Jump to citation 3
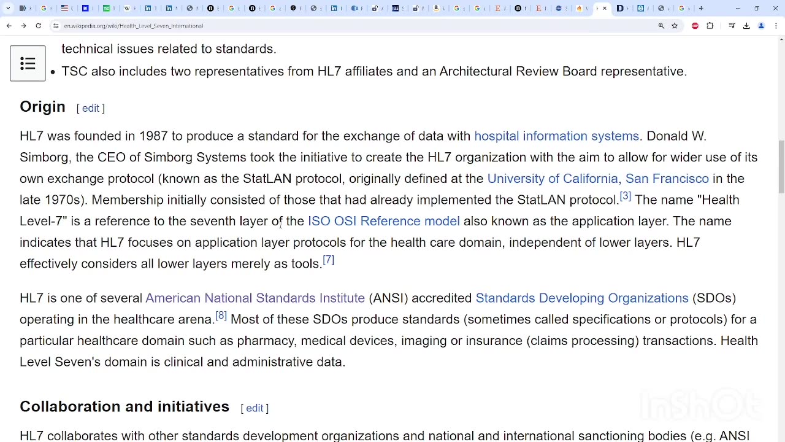The image size is (785, 442). [625, 196]
